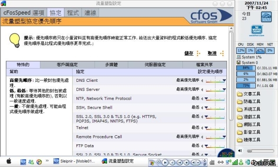Launch the media player quick launch icon
278x167 pixels.
point(39,162)
